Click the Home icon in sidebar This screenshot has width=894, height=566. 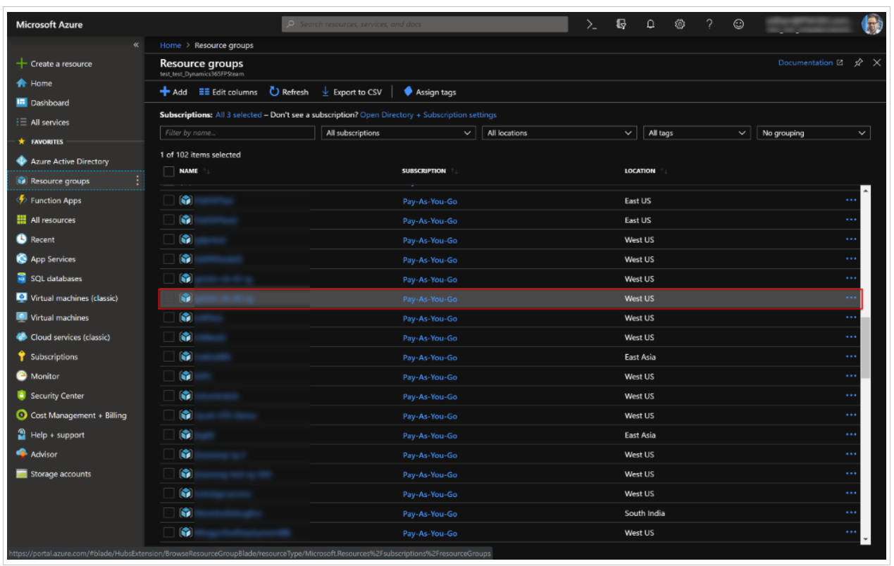pos(21,83)
